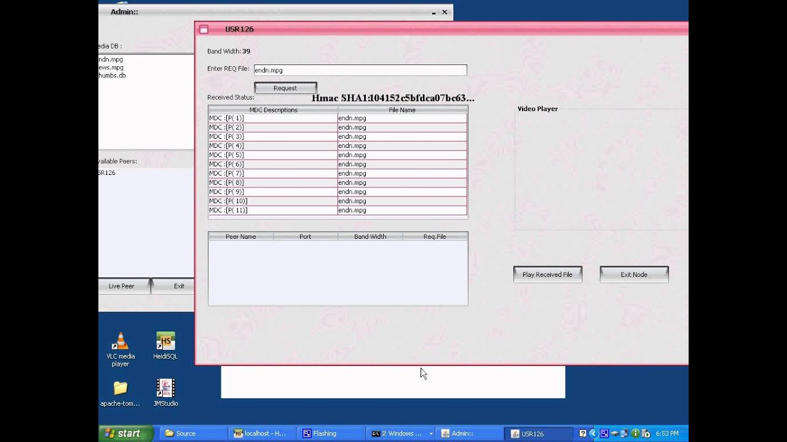Open VLC media player desktop icon

click(121, 349)
